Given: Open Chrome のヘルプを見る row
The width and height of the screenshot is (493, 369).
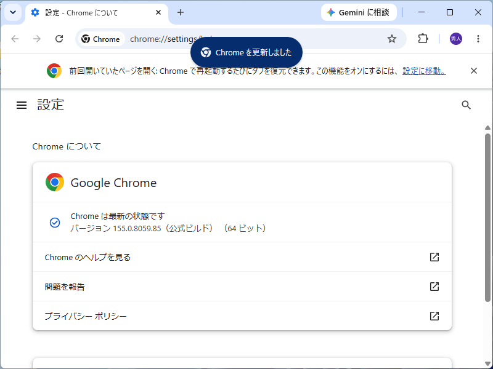Looking at the screenshot, I should tap(242, 257).
